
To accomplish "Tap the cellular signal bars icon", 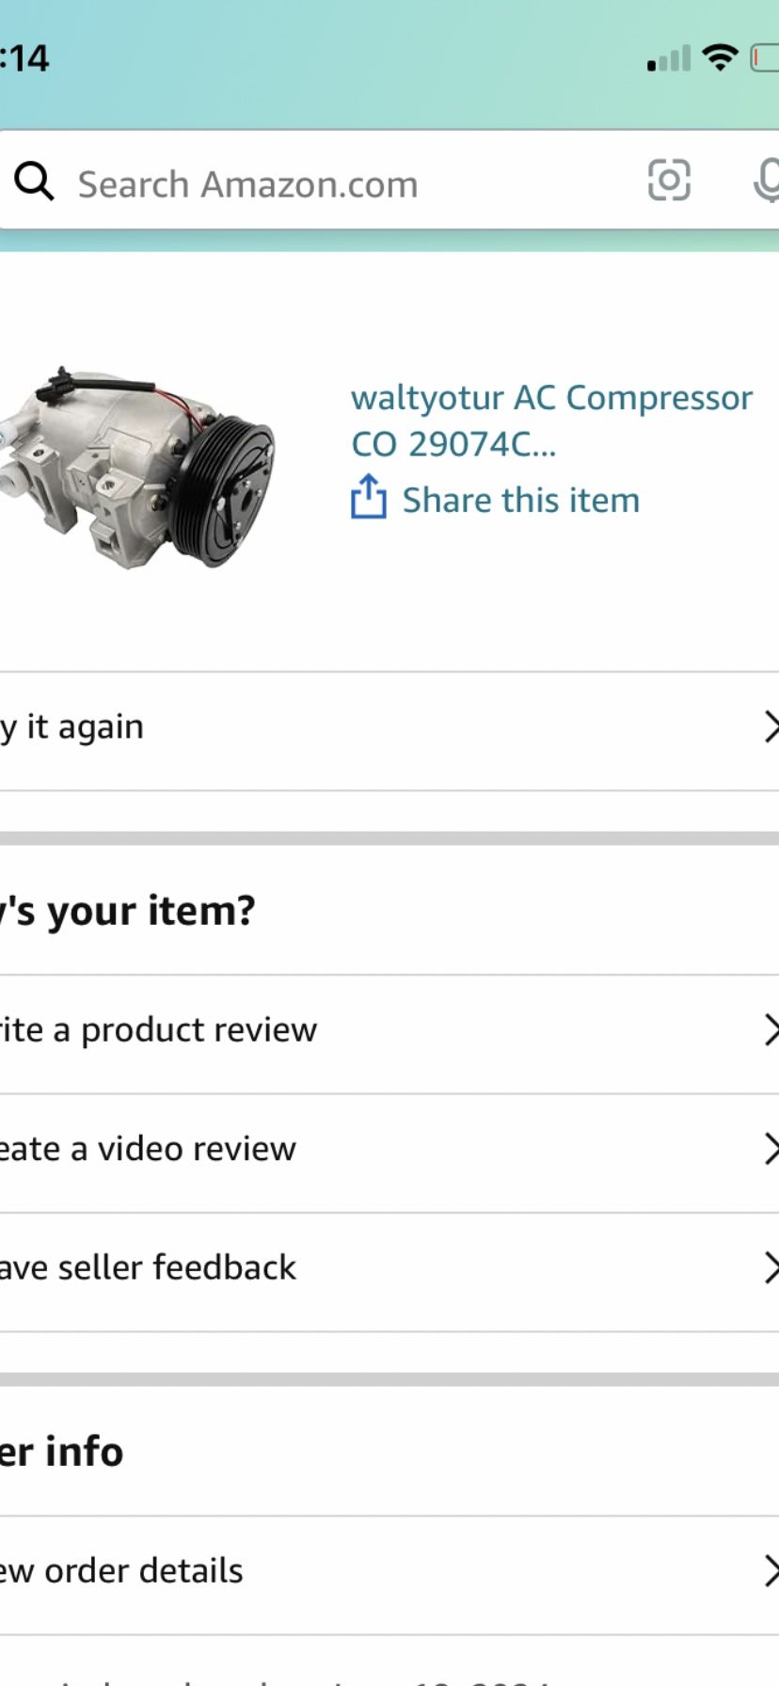I will click(x=669, y=59).
